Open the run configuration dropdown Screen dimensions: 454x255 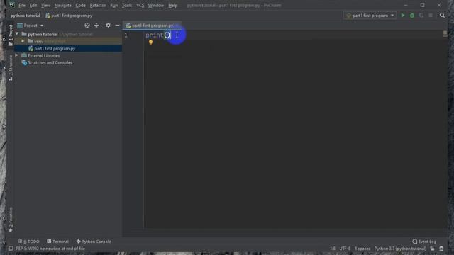point(370,16)
